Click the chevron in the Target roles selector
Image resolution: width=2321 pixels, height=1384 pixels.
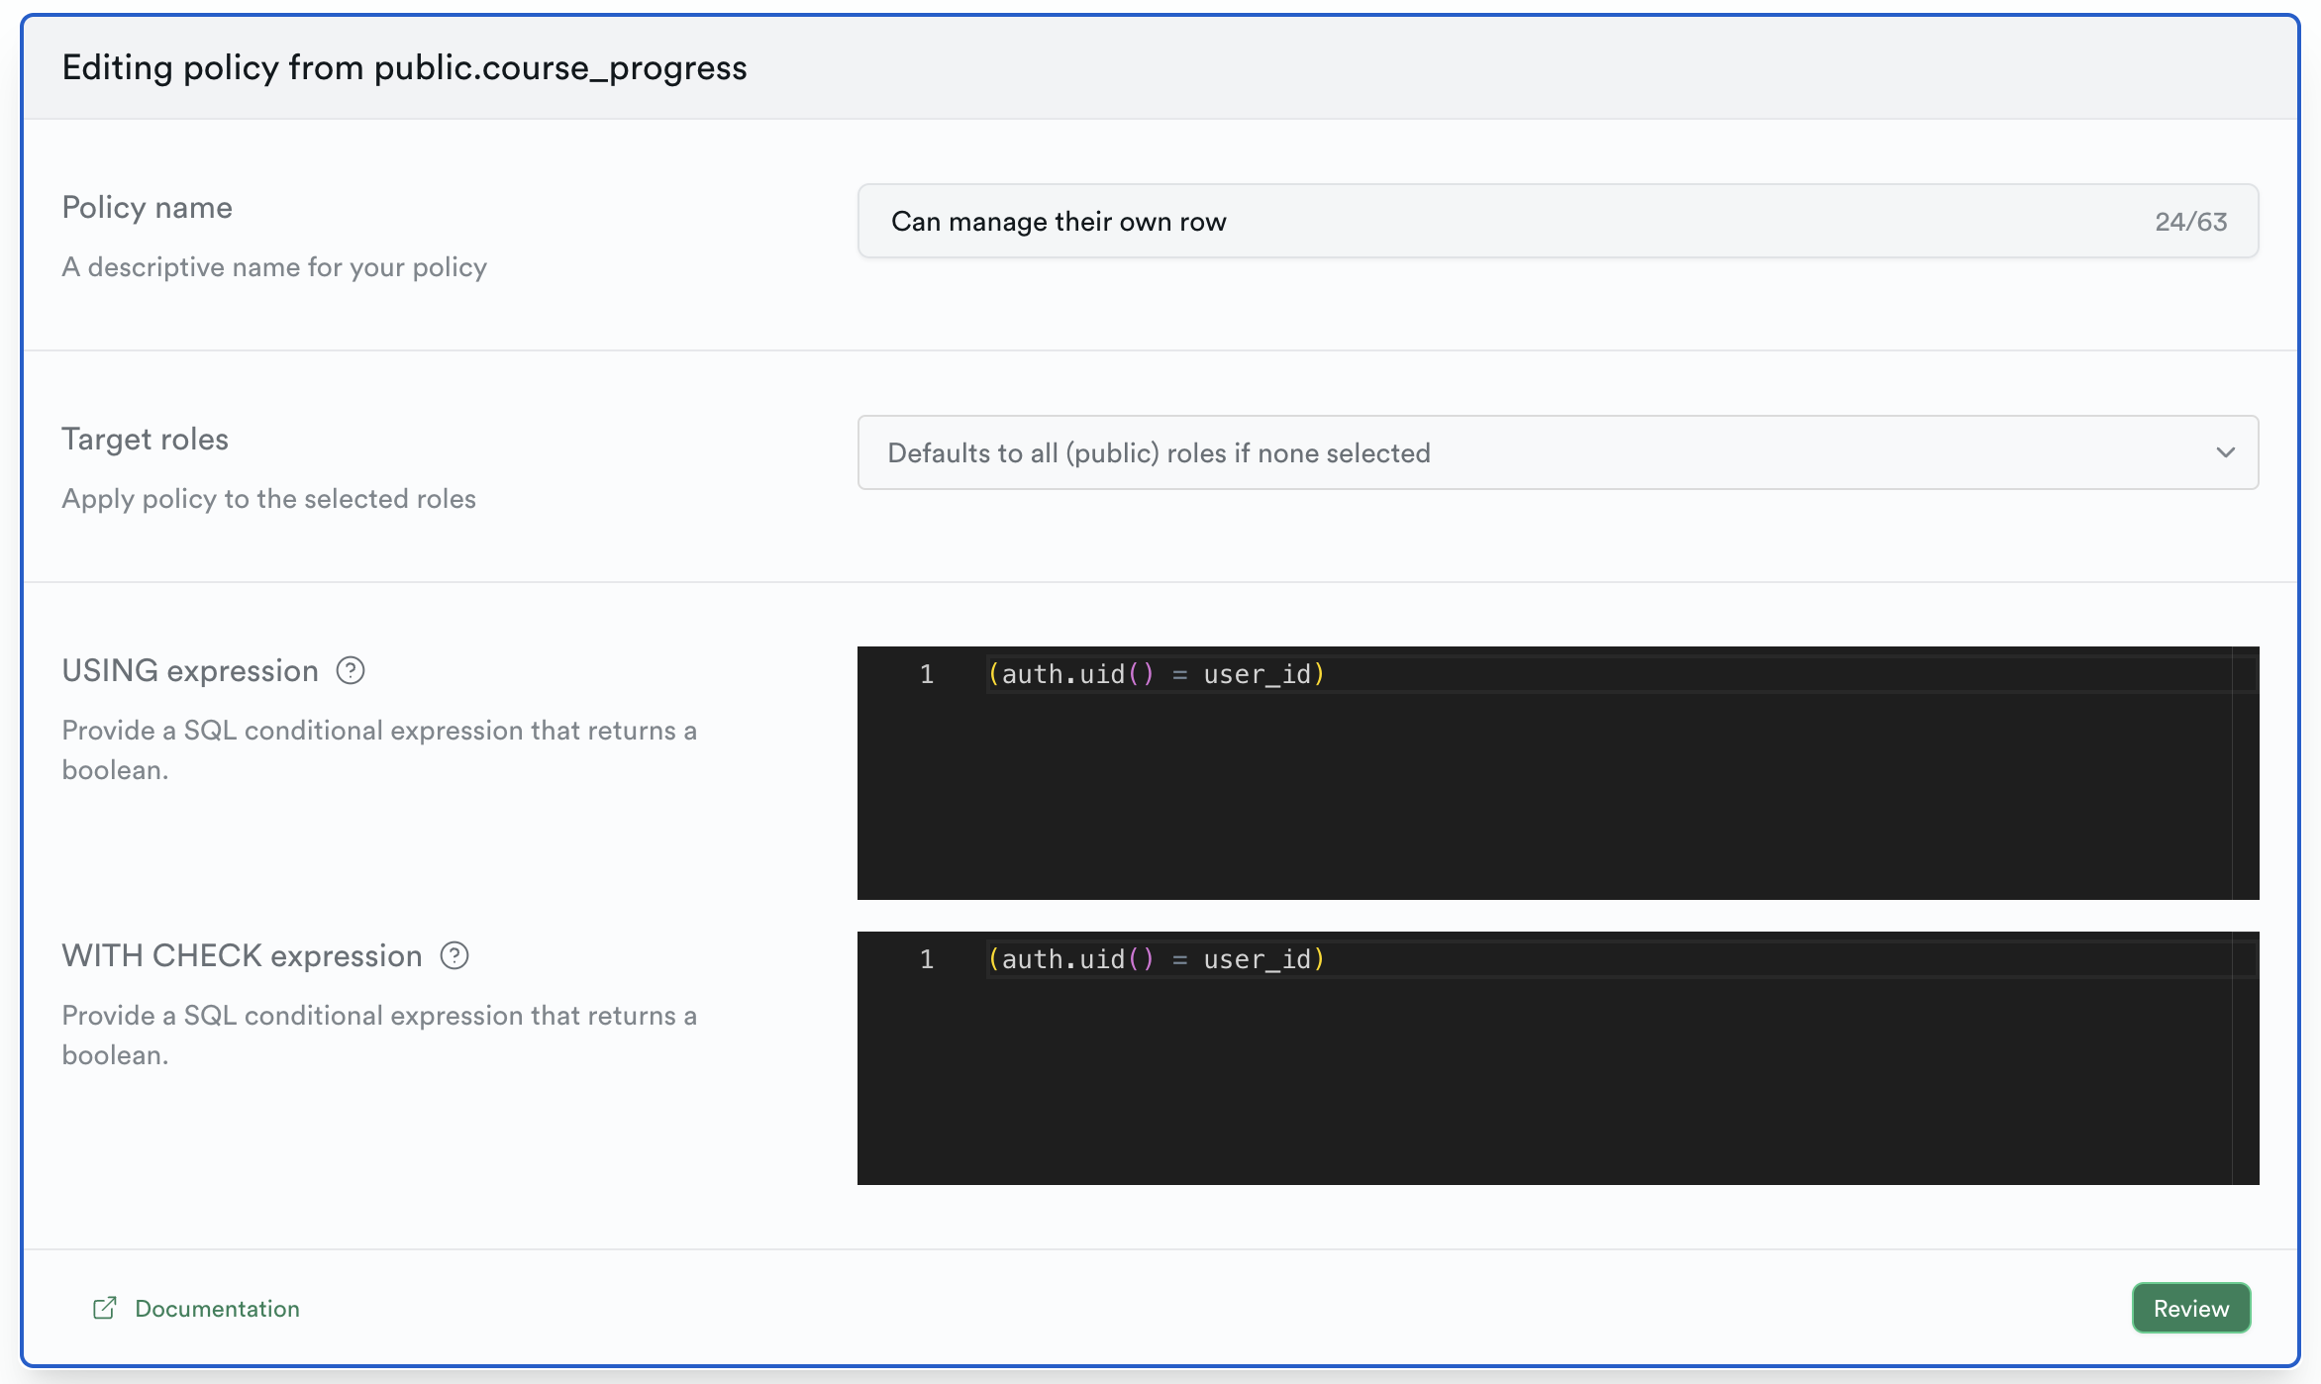tap(2225, 452)
